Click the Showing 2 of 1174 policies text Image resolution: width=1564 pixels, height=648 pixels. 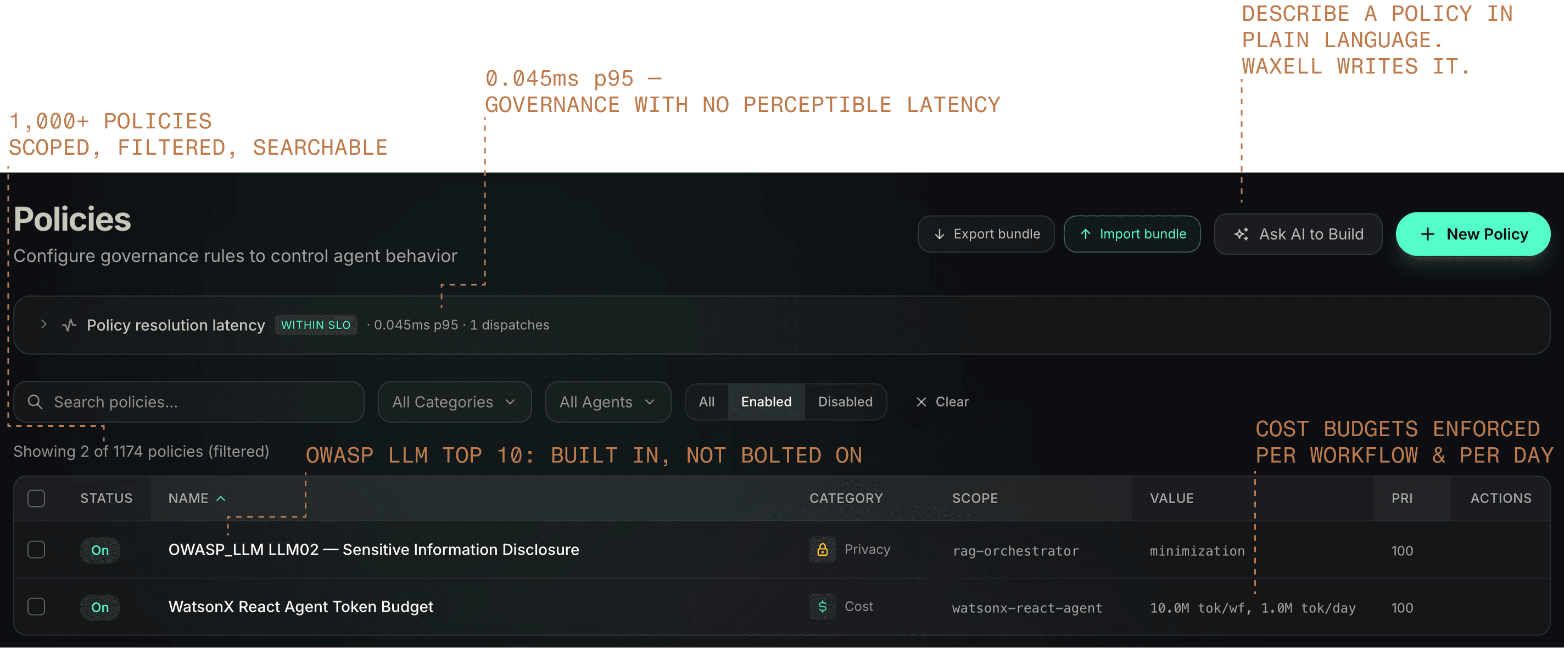point(142,452)
